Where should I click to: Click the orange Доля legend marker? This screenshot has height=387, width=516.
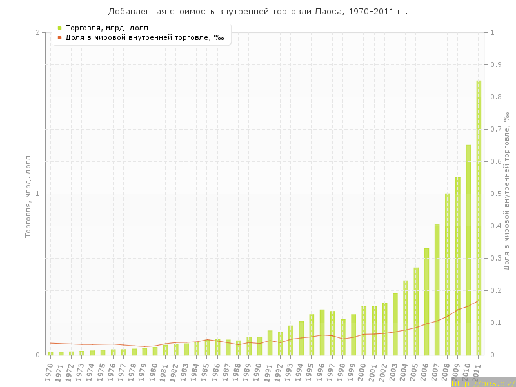click(x=60, y=37)
